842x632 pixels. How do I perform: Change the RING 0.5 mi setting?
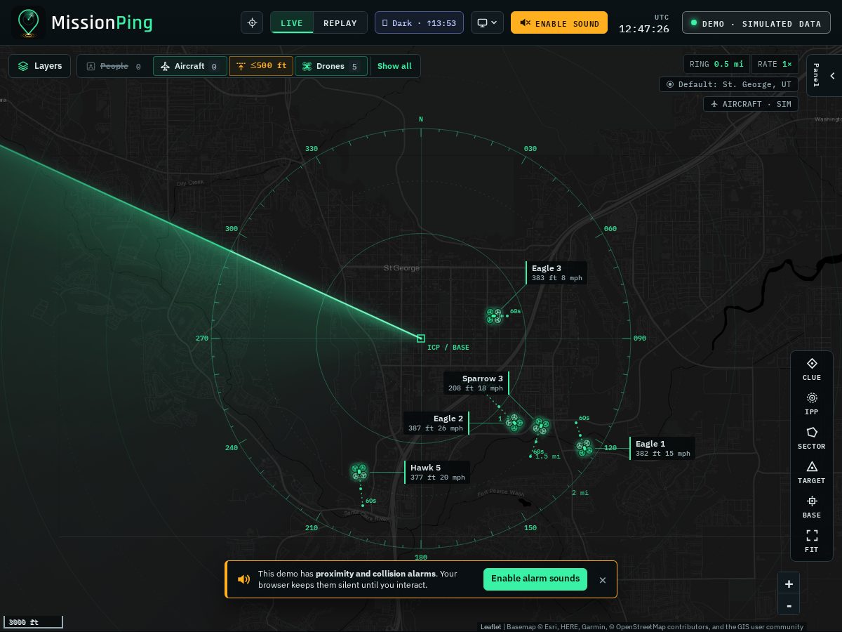tap(716, 64)
